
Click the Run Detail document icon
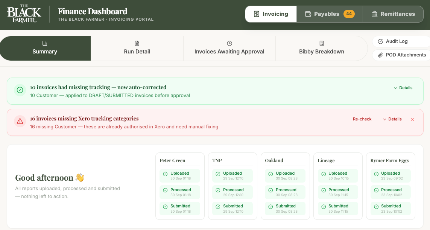click(137, 43)
